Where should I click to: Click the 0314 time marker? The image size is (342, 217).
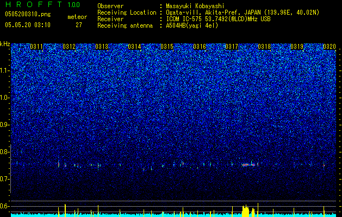(134, 47)
